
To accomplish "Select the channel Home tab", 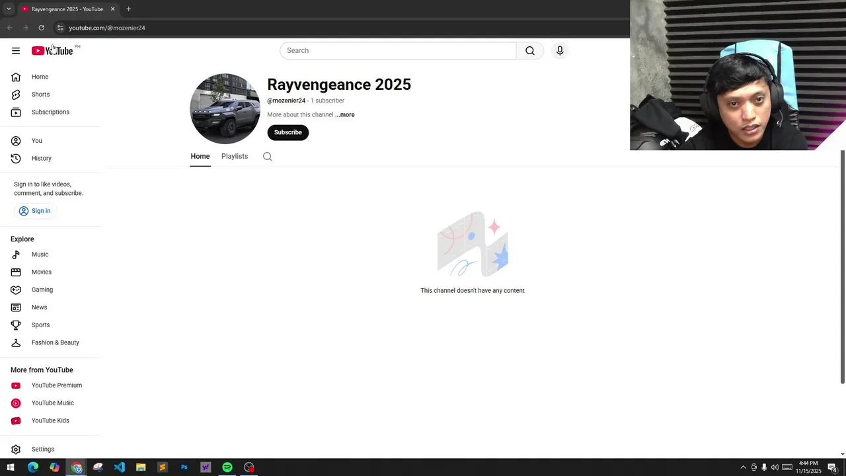I will pos(200,157).
